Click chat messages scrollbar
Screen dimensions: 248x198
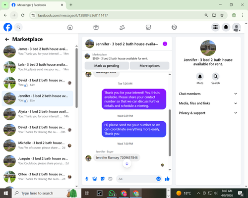coord(170,133)
